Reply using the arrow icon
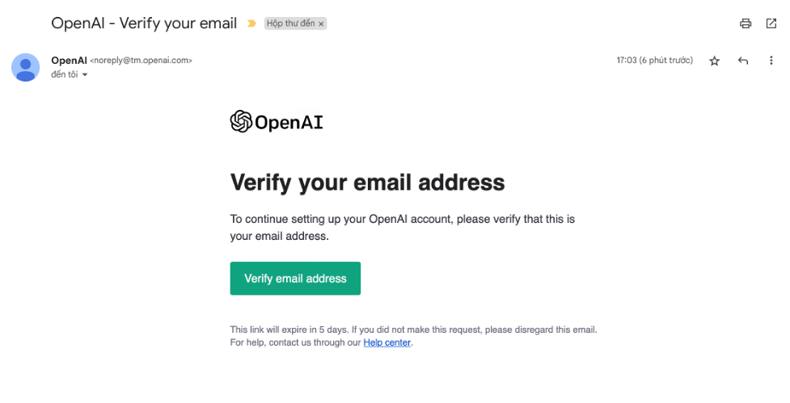 (742, 61)
